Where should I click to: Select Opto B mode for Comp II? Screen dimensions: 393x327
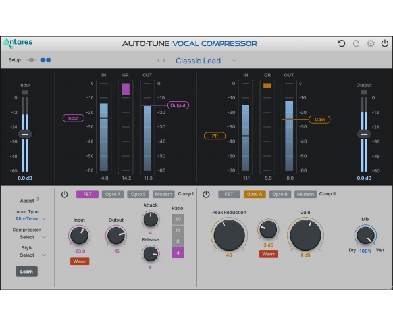coord(280,195)
